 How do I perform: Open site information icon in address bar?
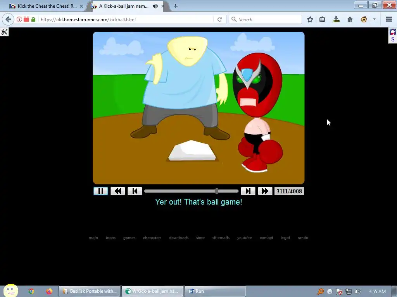(19, 19)
